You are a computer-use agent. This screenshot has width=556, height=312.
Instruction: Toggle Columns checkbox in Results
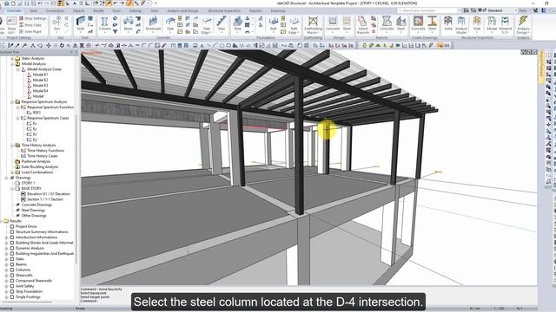pos(12,270)
